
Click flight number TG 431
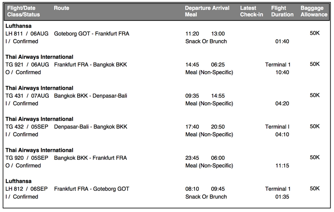pyautogui.click(x=14, y=96)
